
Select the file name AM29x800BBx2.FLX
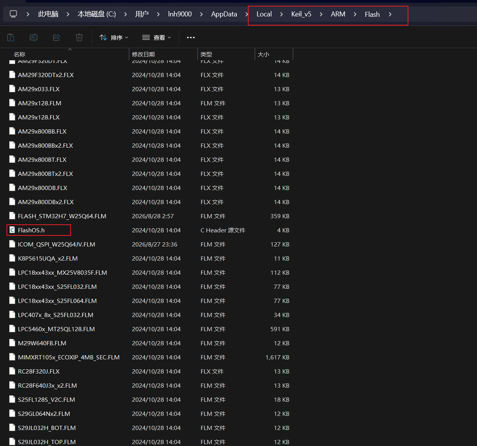tap(45, 145)
